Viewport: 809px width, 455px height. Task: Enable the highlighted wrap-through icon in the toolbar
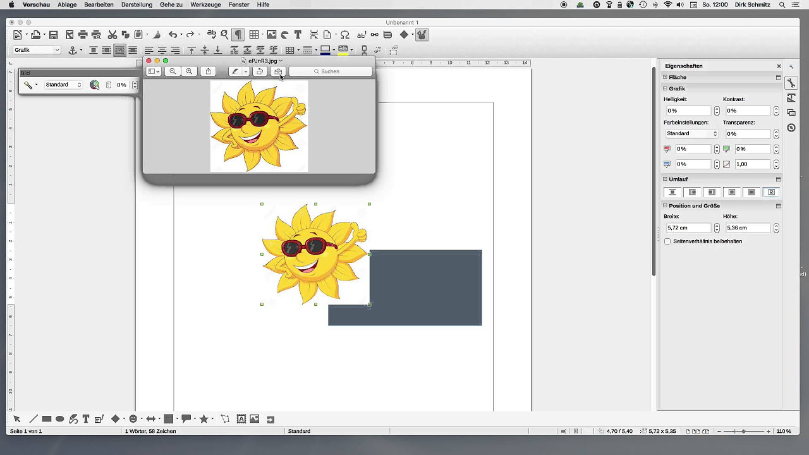[119, 50]
